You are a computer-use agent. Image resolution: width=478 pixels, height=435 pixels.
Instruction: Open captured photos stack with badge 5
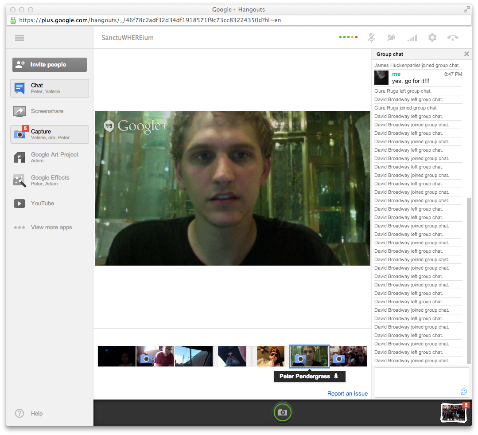(454, 412)
